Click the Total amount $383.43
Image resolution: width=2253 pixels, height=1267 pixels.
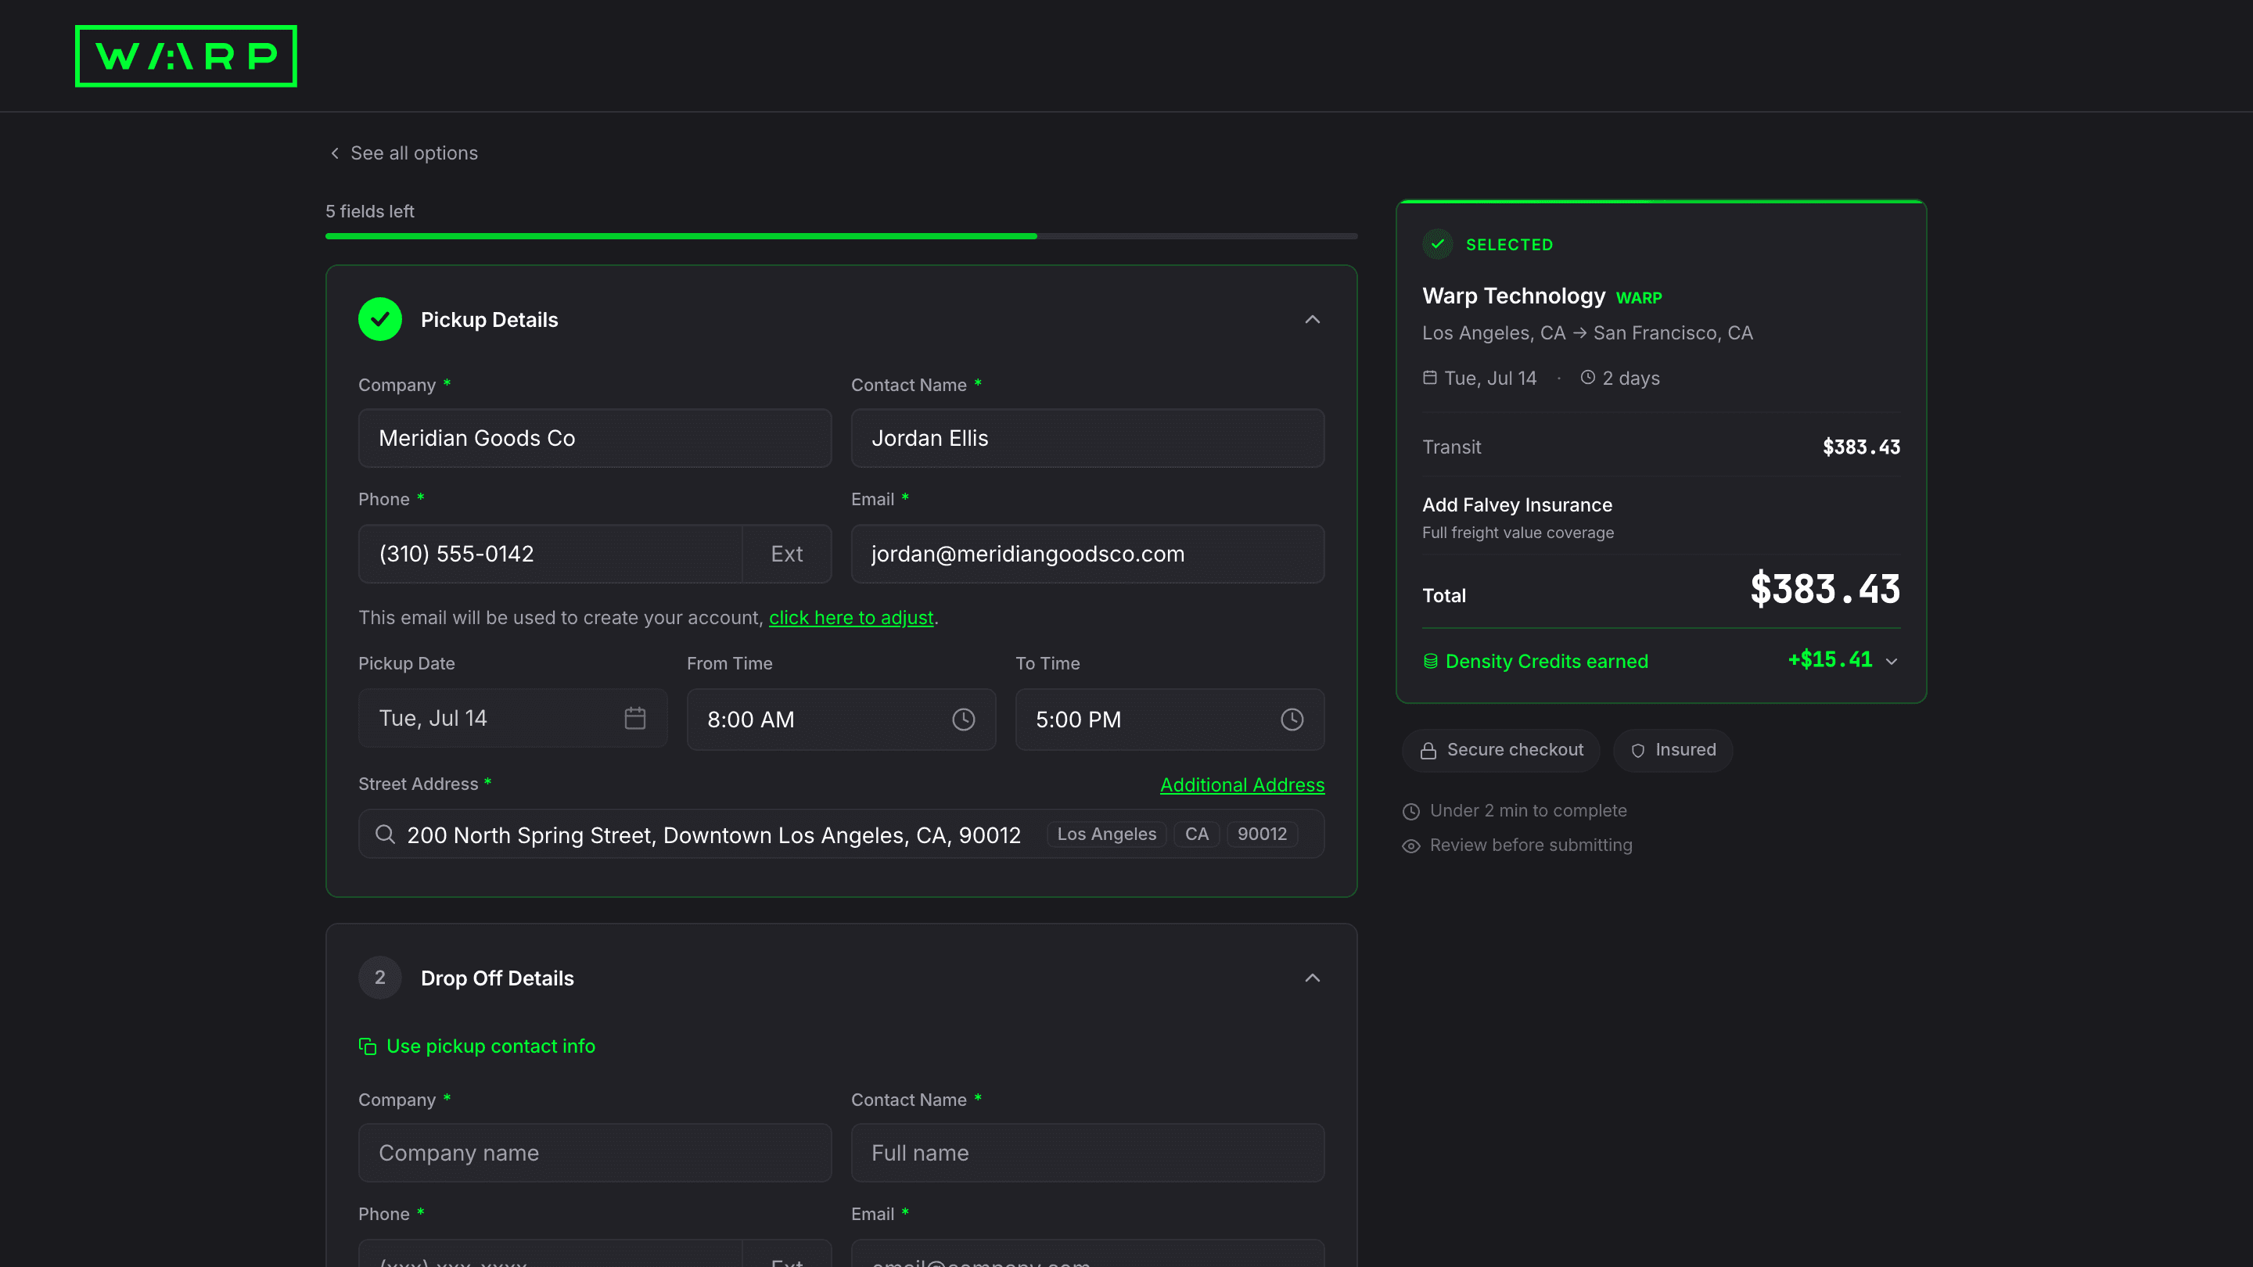point(1825,588)
